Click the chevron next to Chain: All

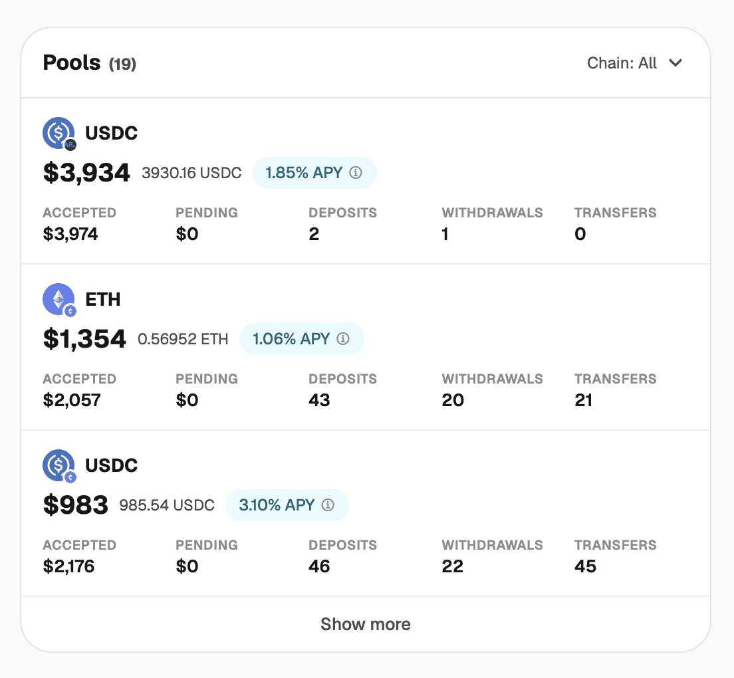point(675,62)
